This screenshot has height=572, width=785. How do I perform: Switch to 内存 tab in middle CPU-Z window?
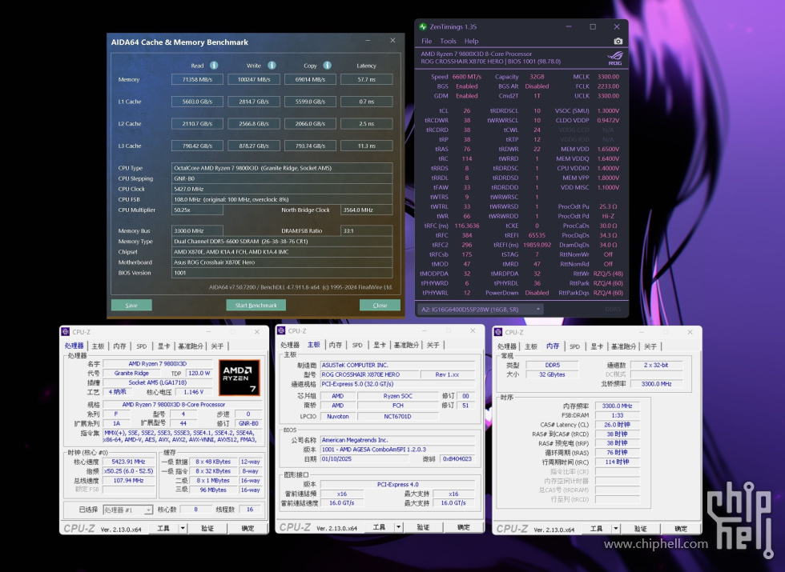[x=336, y=345]
